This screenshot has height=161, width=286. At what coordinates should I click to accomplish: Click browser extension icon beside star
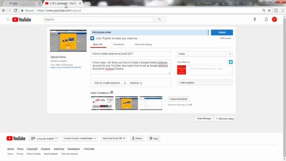[x=276, y=11]
